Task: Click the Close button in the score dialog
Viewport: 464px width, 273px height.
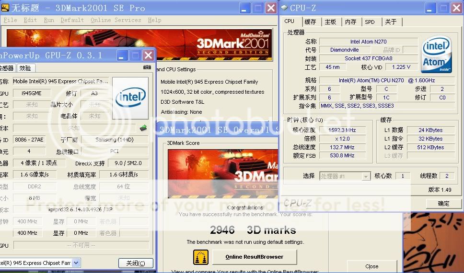Action: coord(371,266)
